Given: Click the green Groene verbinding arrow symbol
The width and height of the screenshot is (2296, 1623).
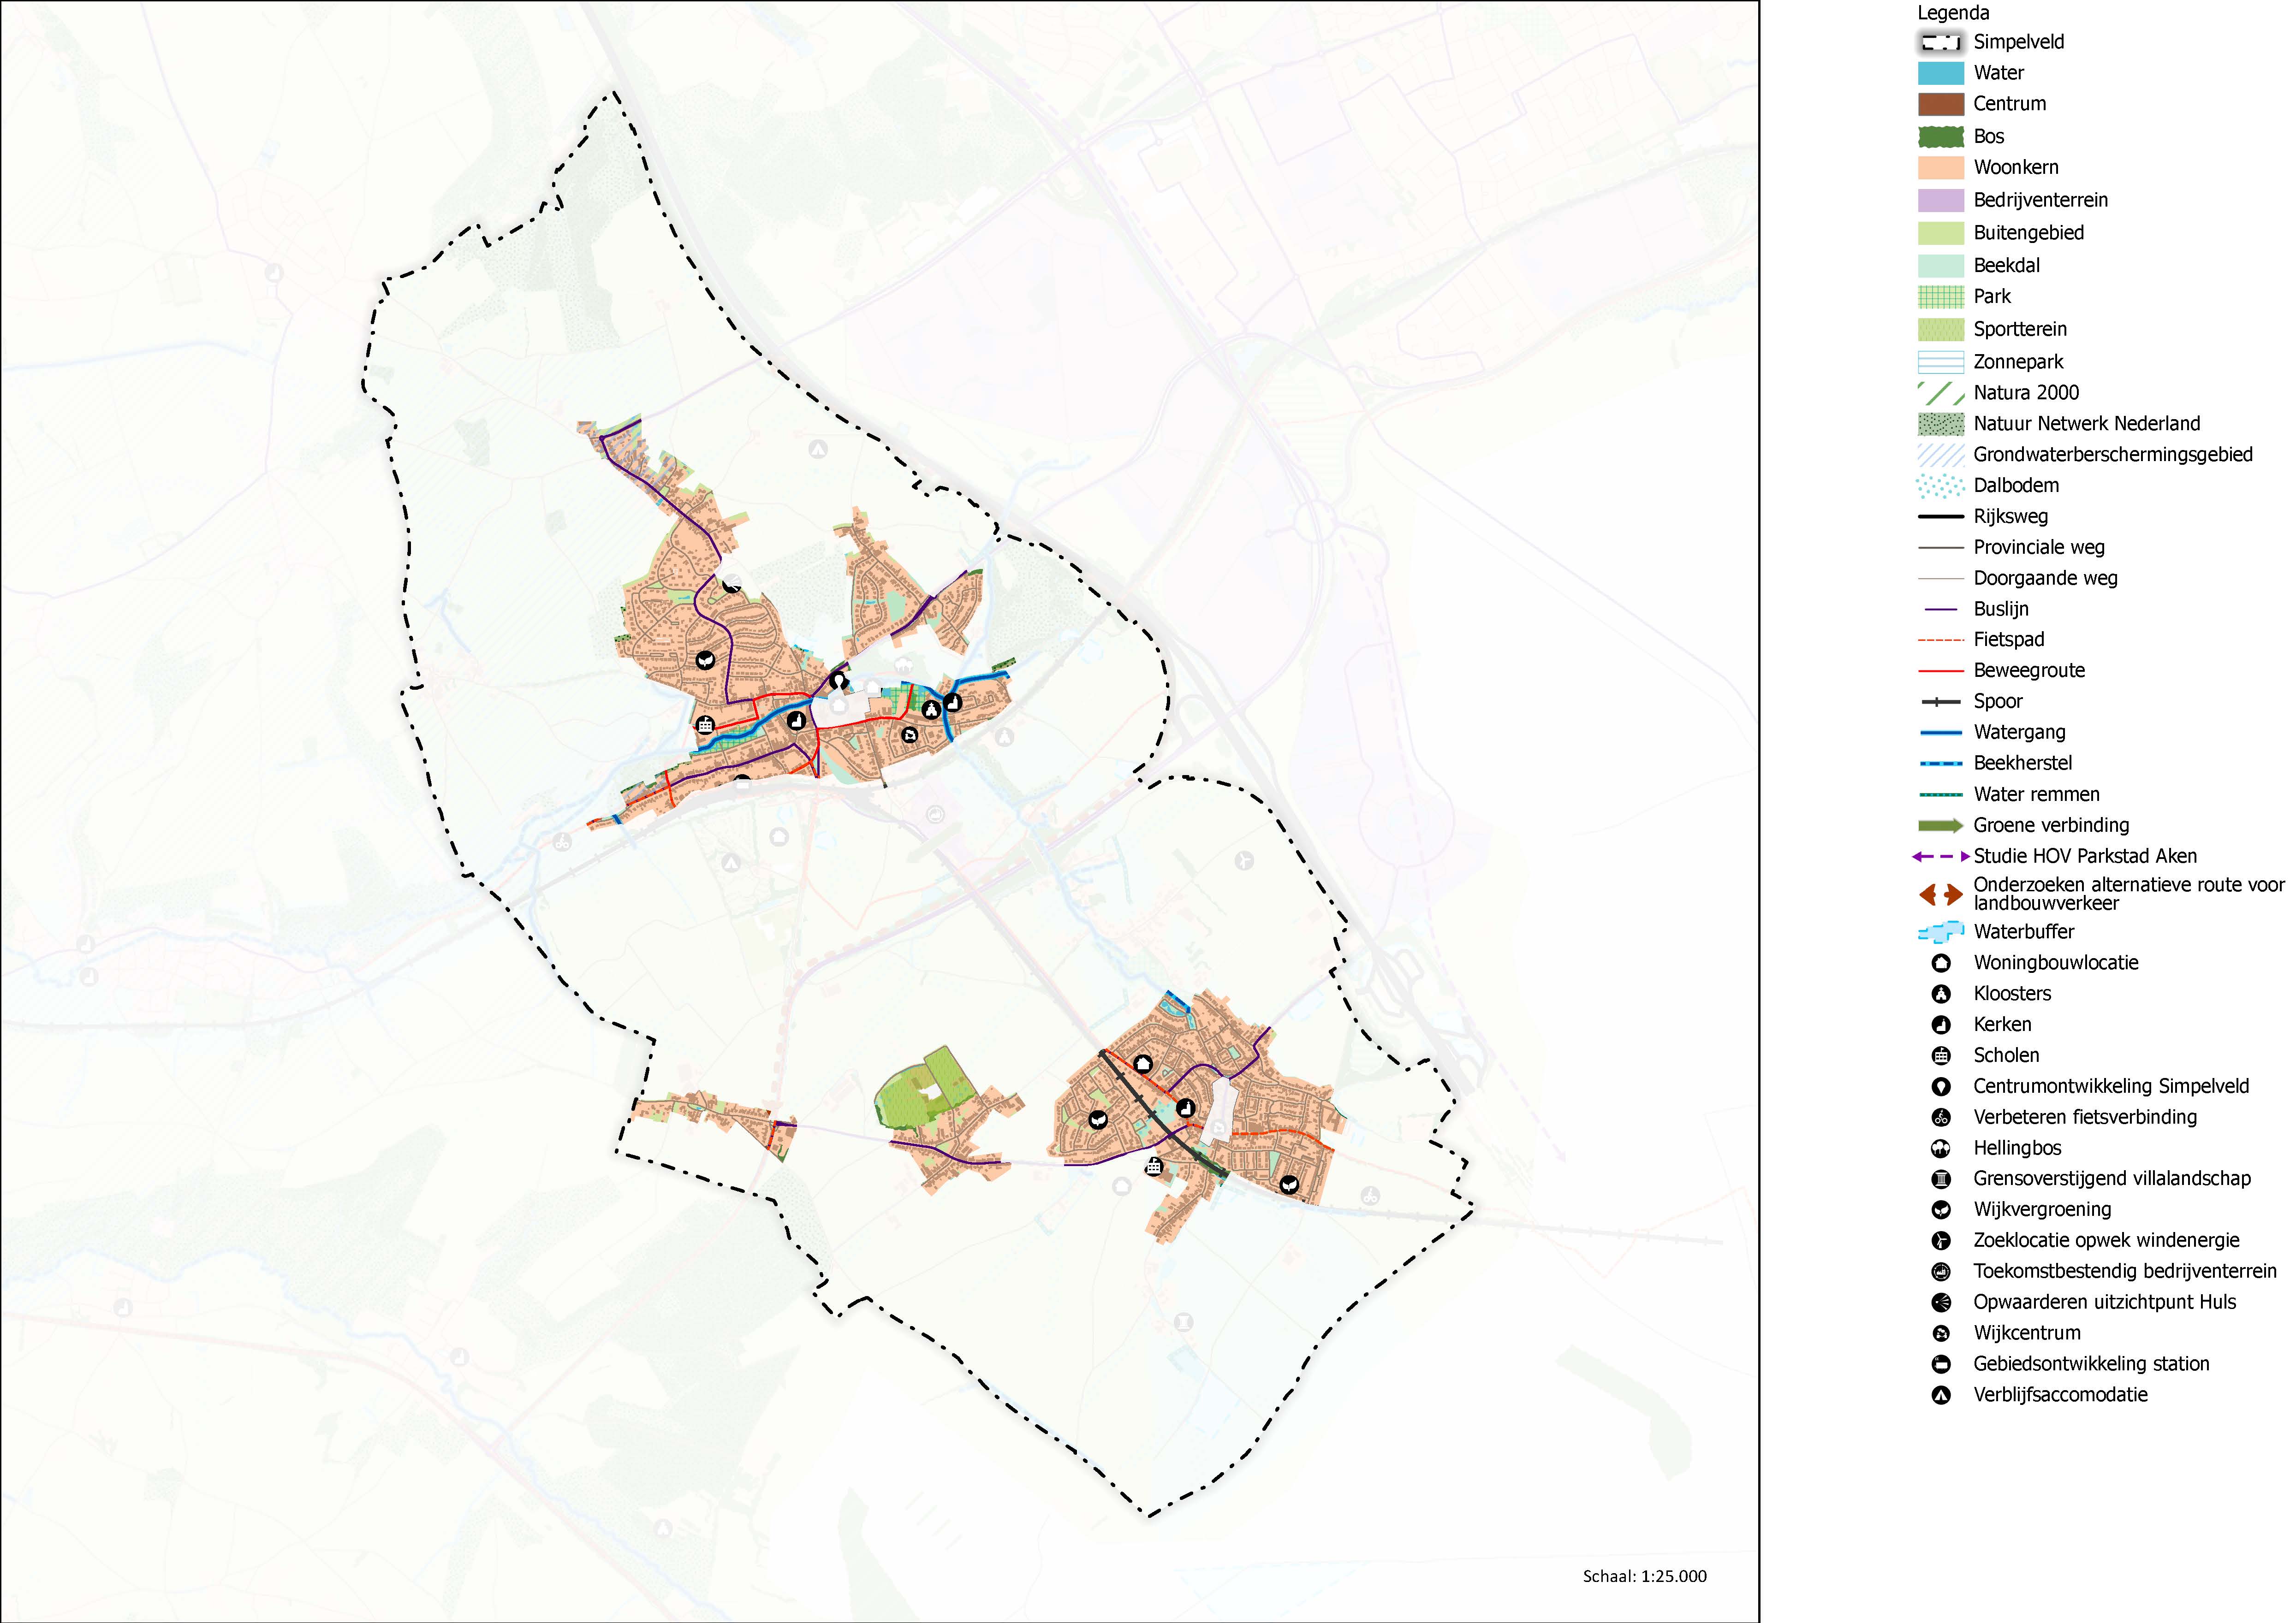Looking at the screenshot, I should [x=1941, y=825].
